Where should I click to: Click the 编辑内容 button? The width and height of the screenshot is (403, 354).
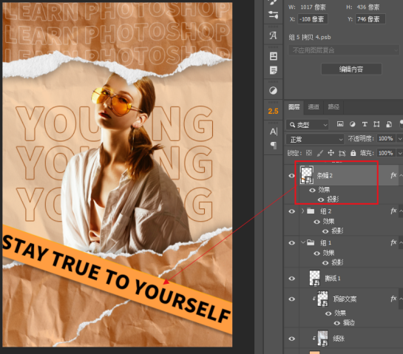click(351, 69)
